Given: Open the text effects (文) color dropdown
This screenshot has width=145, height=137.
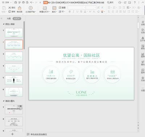Looking at the screenshot, I should coord(104,12).
